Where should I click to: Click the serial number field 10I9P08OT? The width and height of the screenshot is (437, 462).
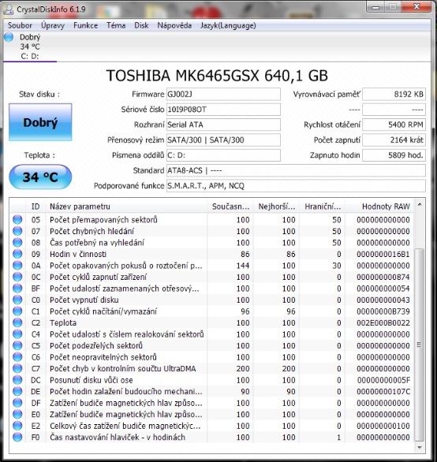pyautogui.click(x=223, y=110)
